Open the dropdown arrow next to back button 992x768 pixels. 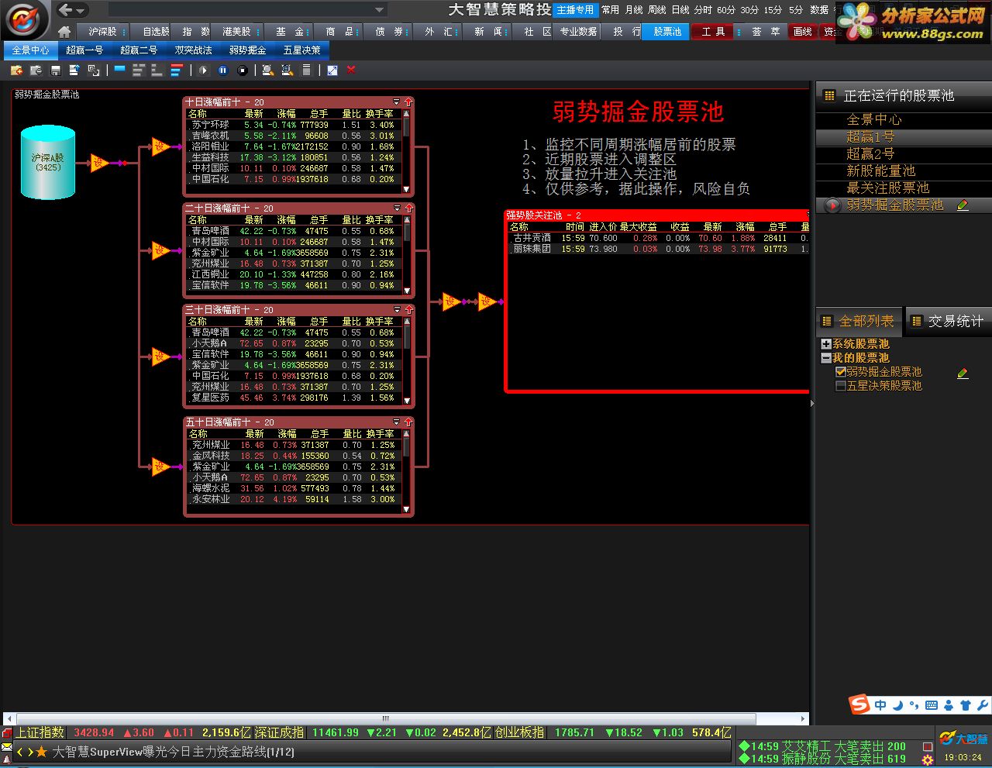pos(81,11)
